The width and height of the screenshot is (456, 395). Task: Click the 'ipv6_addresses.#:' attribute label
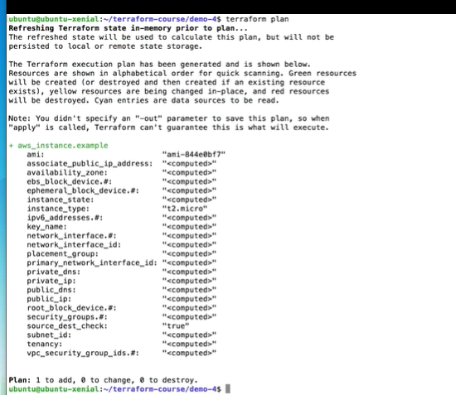[x=65, y=218]
